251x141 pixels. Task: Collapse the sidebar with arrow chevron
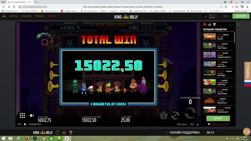click(x=234, y=25)
